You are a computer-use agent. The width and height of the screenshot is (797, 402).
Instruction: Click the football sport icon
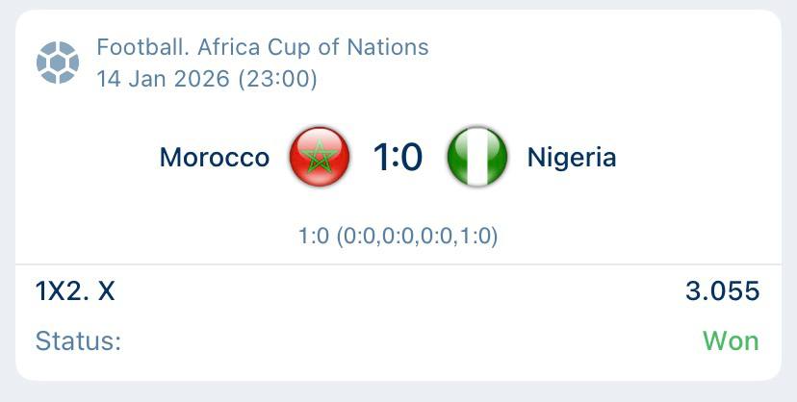click(x=57, y=63)
